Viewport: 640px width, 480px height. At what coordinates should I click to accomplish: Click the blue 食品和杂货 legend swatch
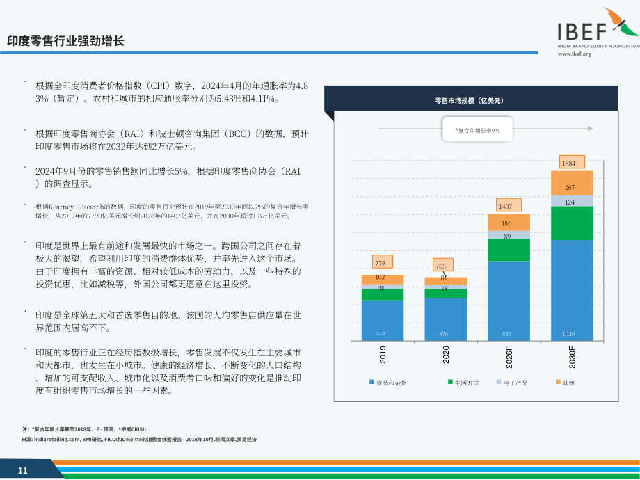[371, 382]
